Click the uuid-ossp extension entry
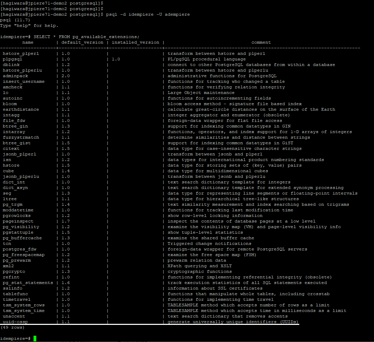This screenshot has width=374, height=342. pos(15,321)
